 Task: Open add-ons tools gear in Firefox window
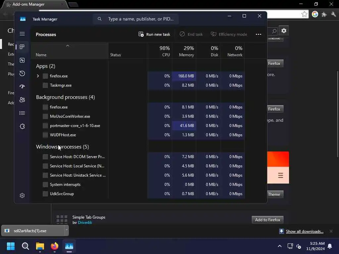pyautogui.click(x=284, y=31)
